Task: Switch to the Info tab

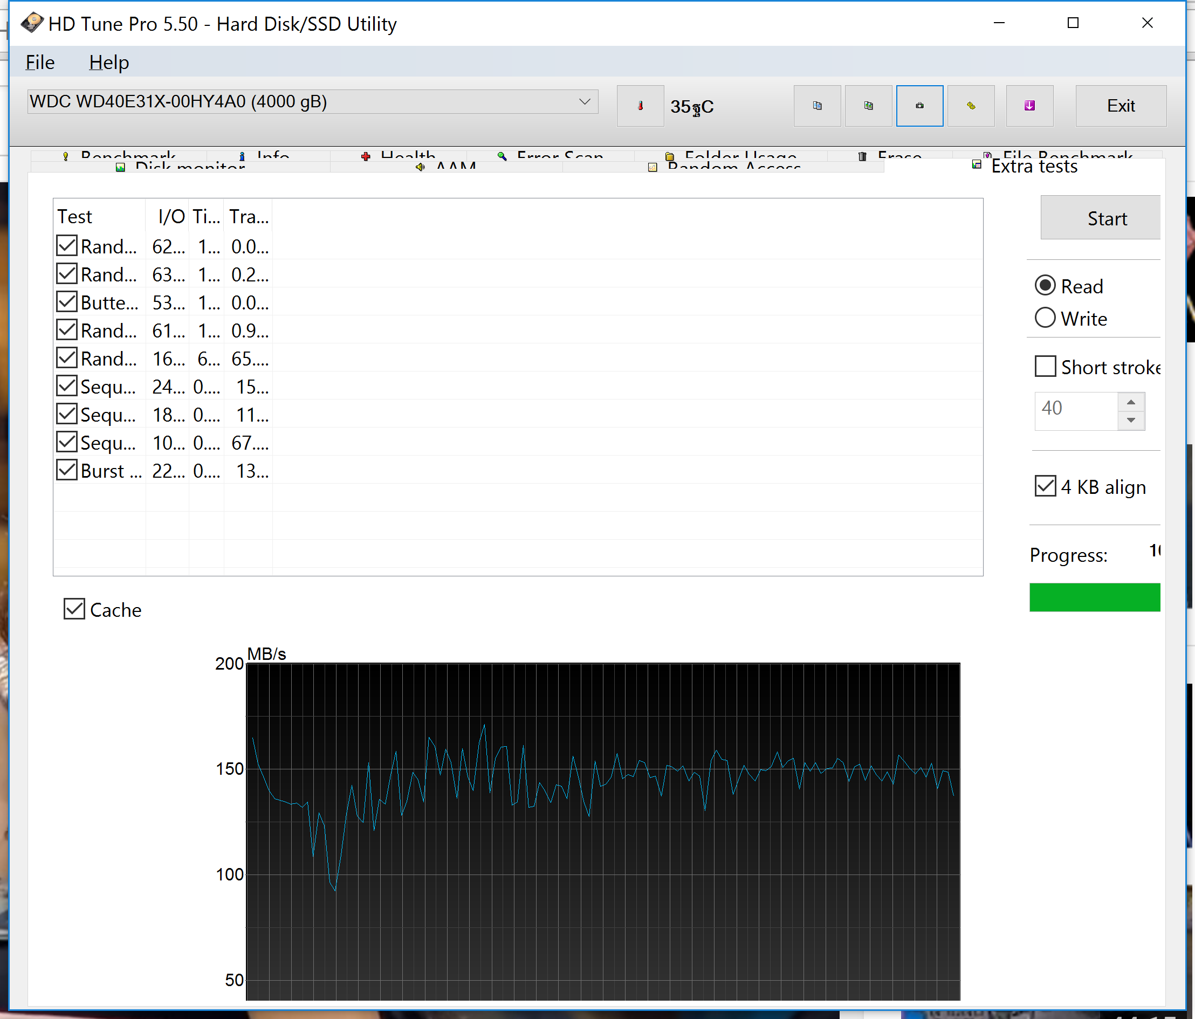Action: click(269, 155)
